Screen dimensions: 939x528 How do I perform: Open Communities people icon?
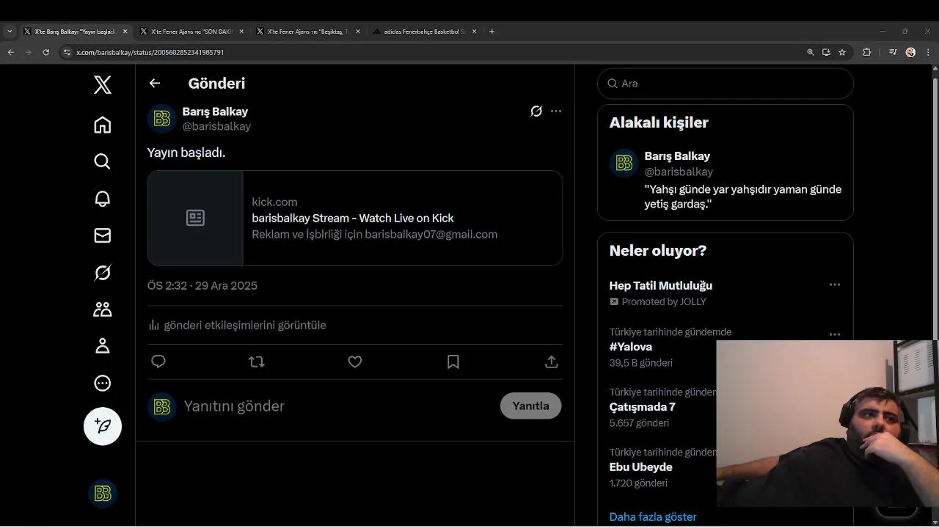click(103, 309)
